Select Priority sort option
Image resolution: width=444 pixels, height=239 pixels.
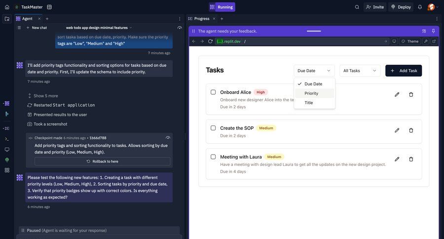(314, 93)
